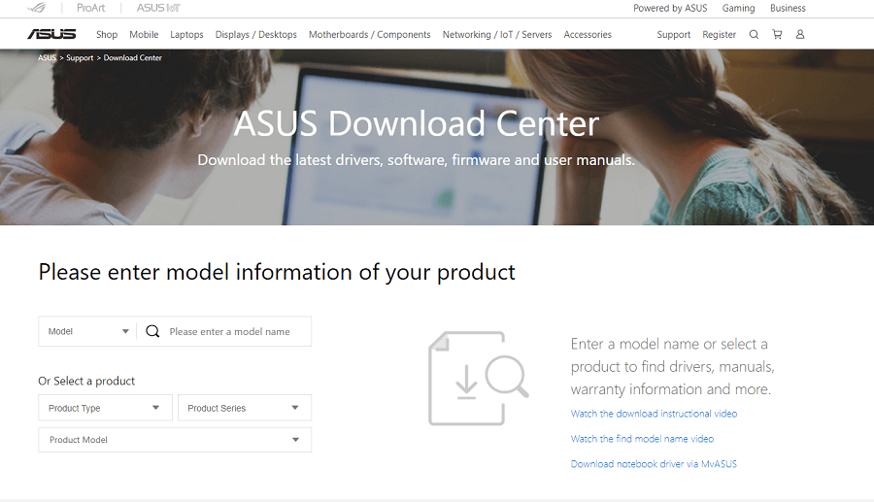Click the 'Please enter model information' heading

coord(277,272)
